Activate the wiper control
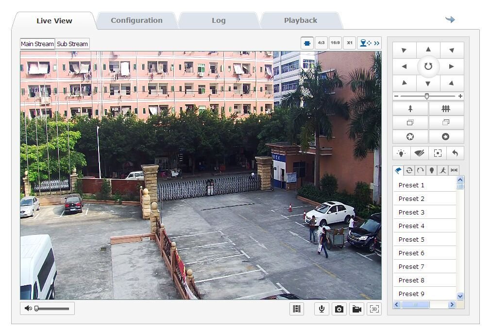This screenshot has height=330, width=491. 419,153
